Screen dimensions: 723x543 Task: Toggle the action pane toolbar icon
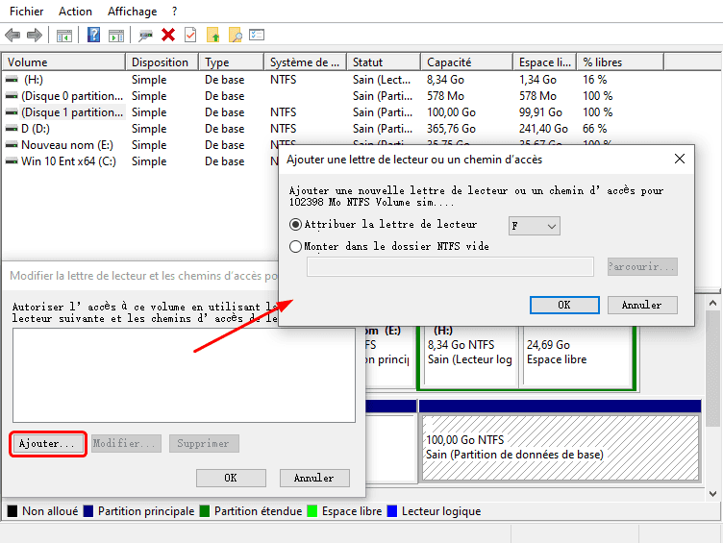pos(116,35)
